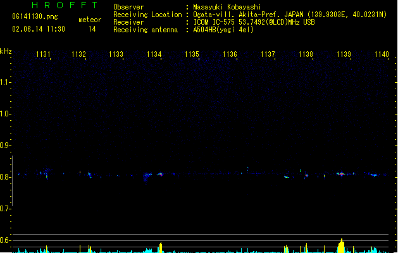
Task: Click time axis marker 1135
Action: tap(192, 54)
